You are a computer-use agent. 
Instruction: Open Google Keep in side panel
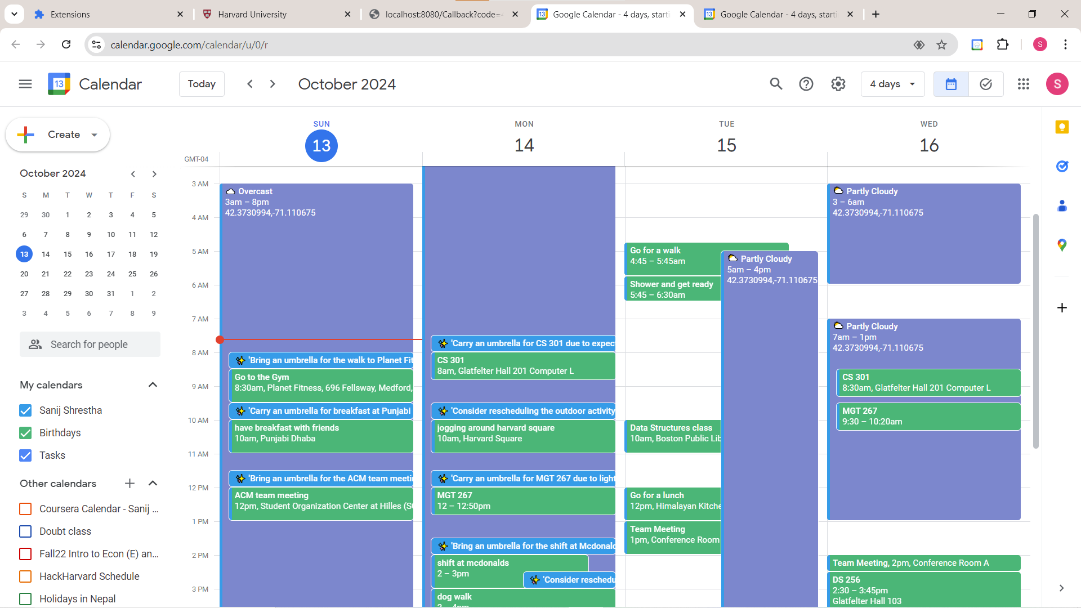coord(1062,127)
